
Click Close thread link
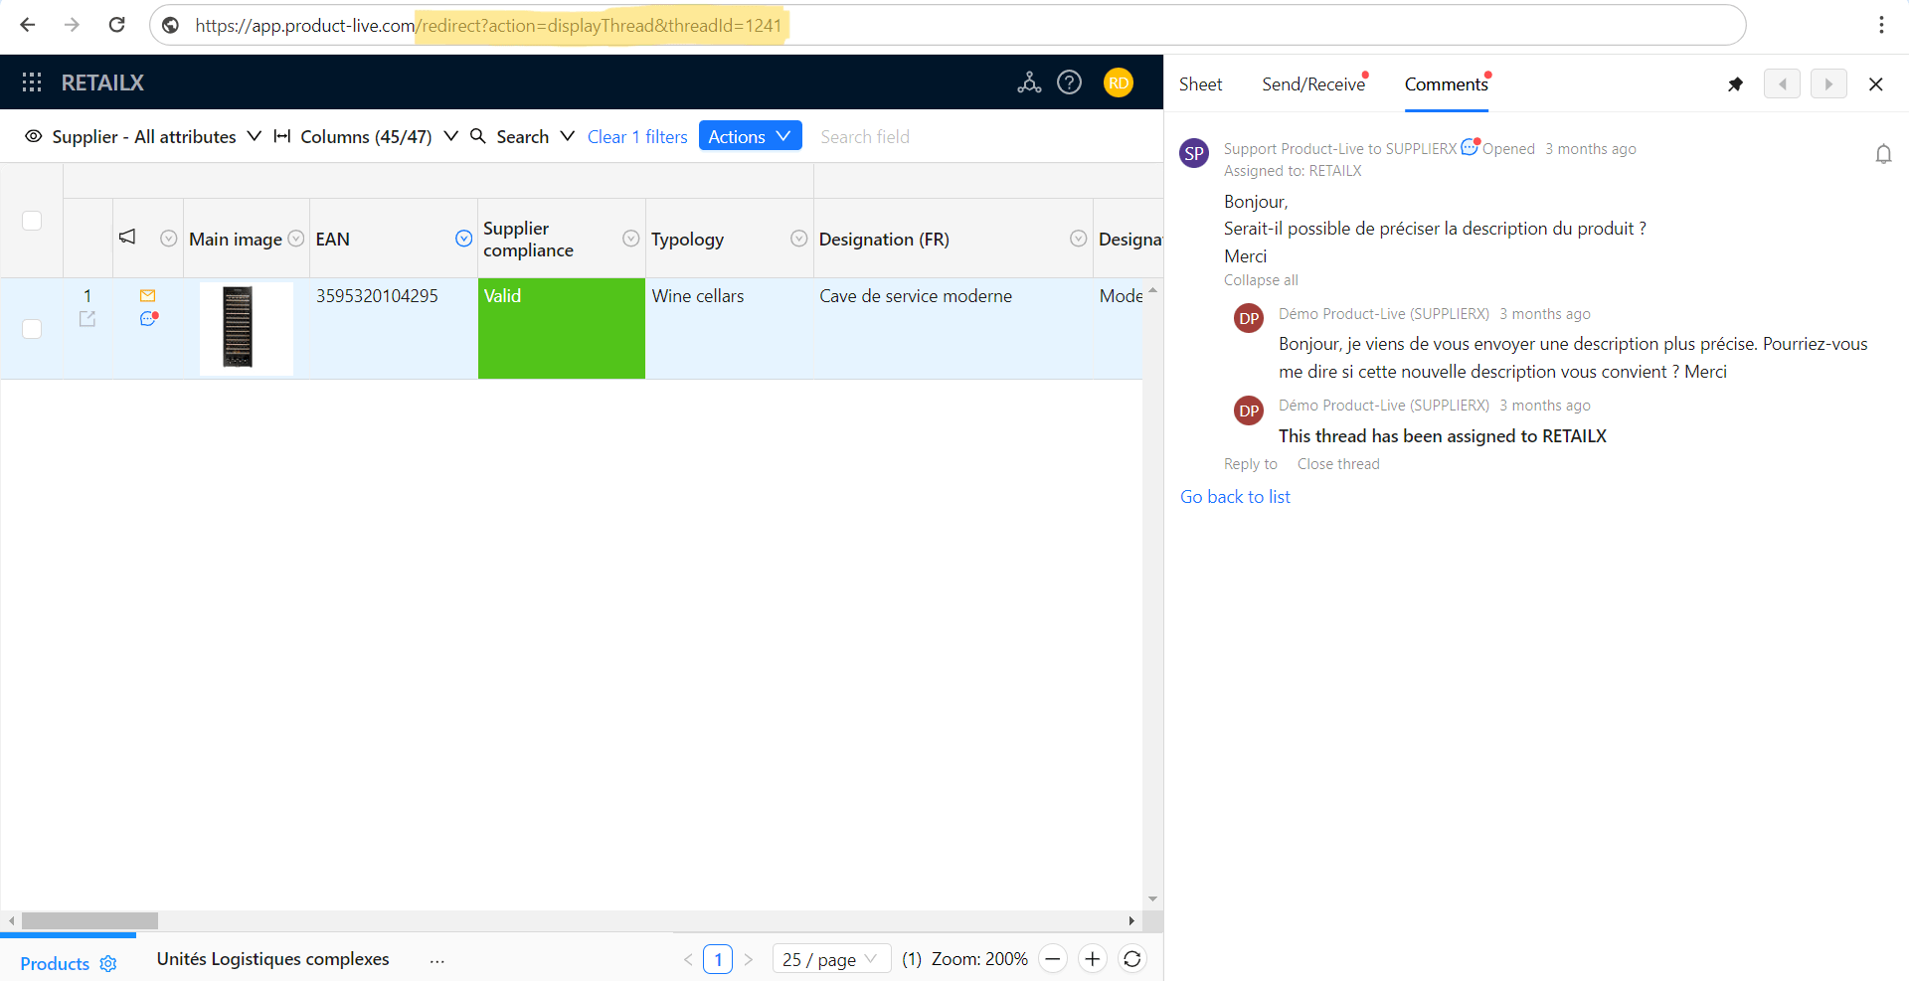[x=1338, y=464]
